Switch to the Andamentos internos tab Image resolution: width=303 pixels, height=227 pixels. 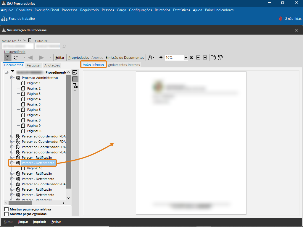click(x=124, y=65)
